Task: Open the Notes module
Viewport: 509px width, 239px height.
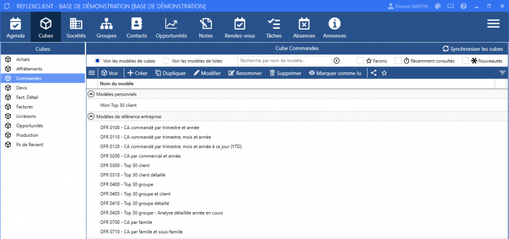Action: pyautogui.click(x=206, y=28)
